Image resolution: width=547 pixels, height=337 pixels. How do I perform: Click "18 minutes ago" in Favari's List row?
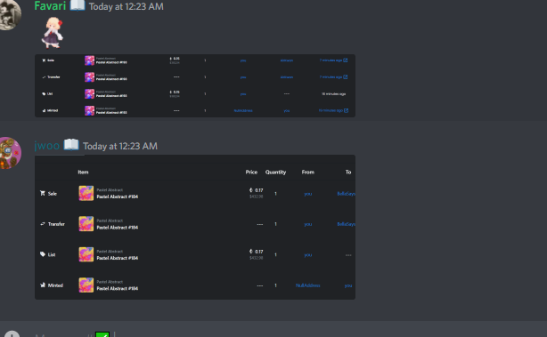coord(333,94)
